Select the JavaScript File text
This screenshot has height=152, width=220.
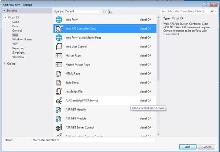point(74,91)
